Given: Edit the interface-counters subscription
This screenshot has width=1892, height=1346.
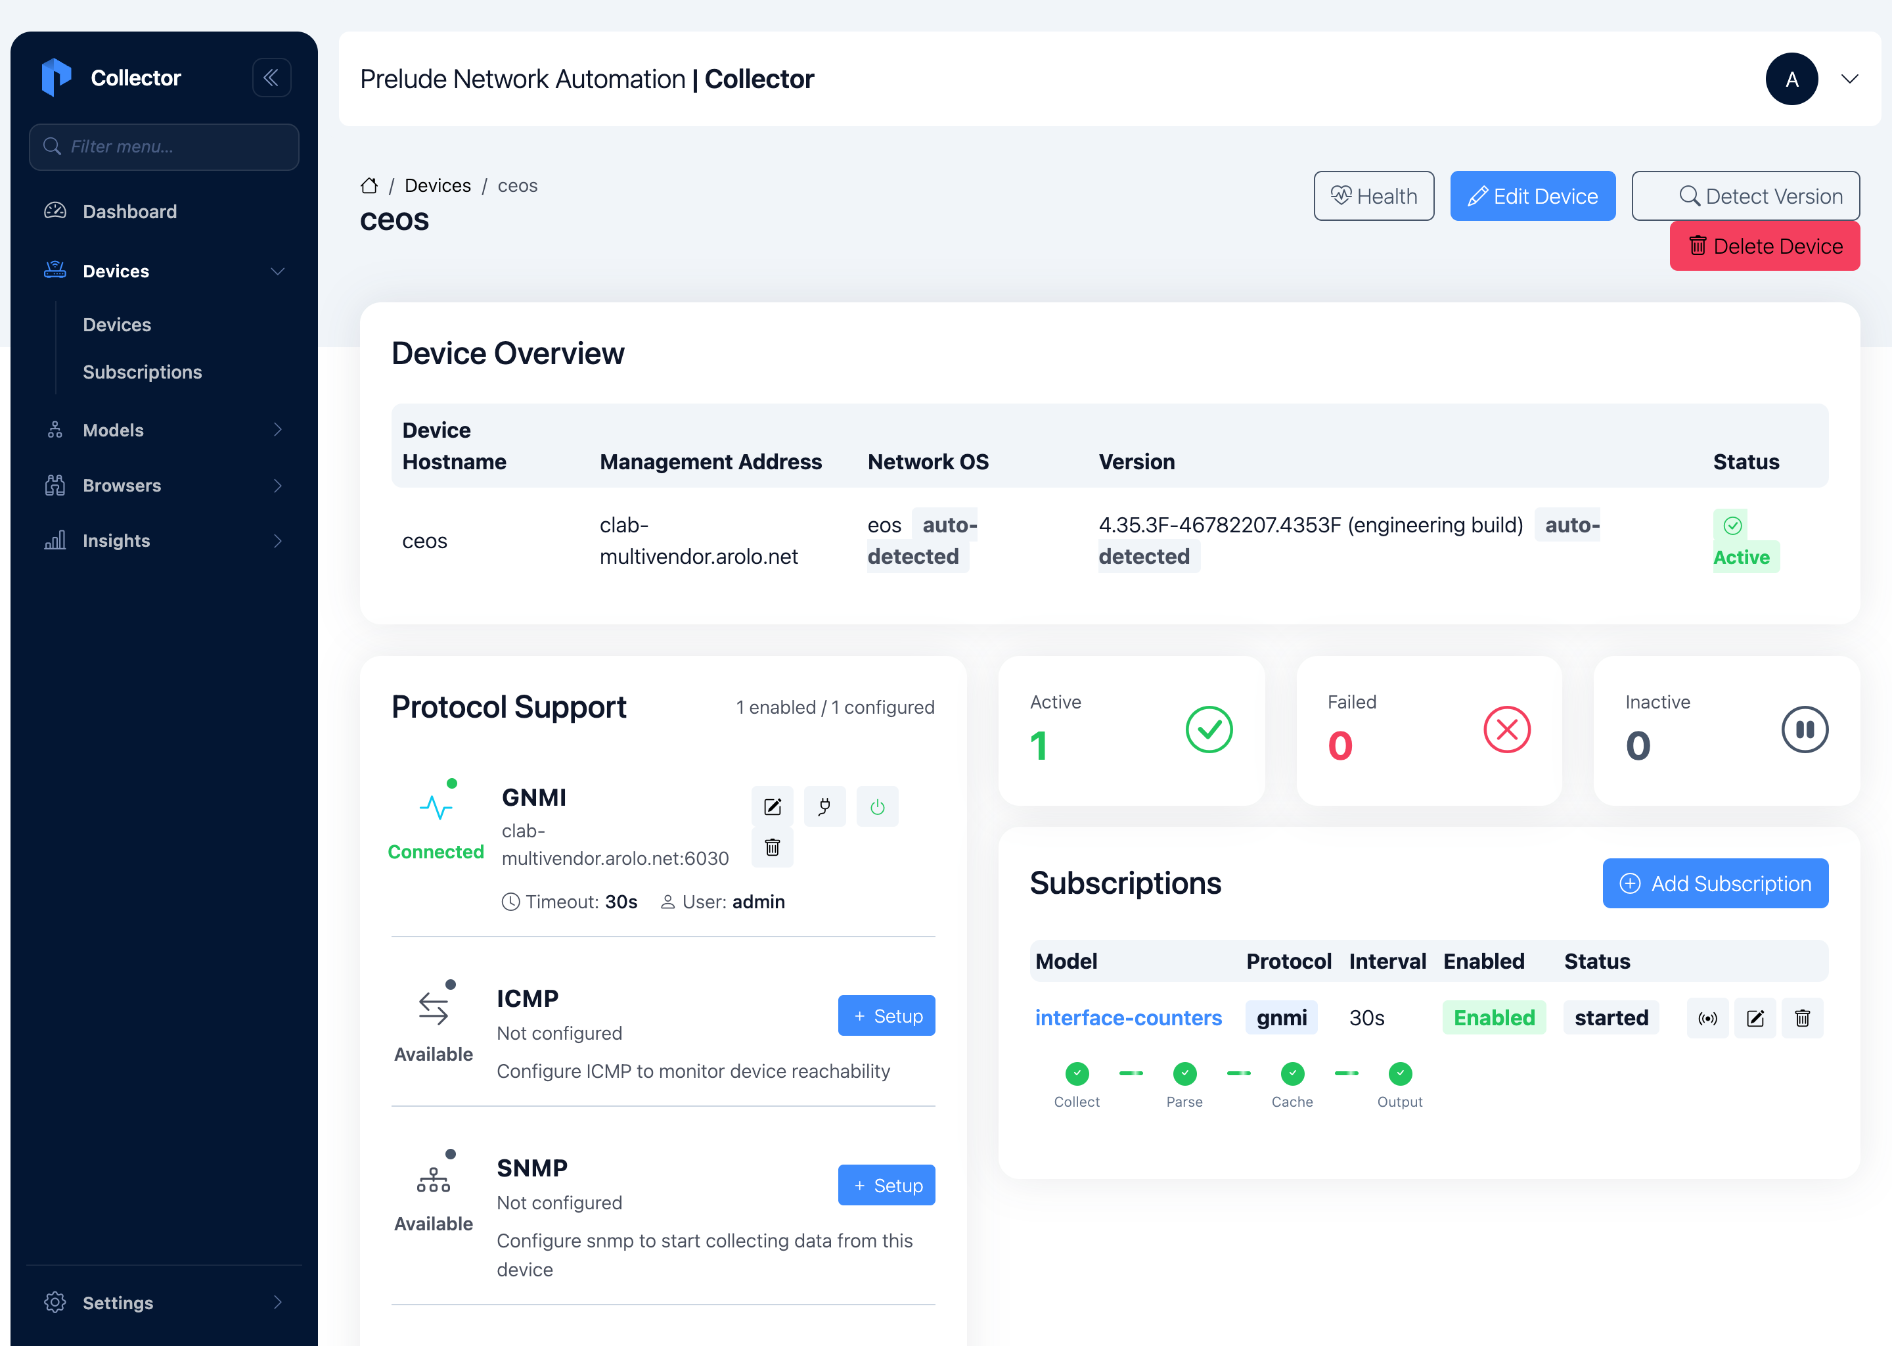Looking at the screenshot, I should pyautogui.click(x=1755, y=1019).
